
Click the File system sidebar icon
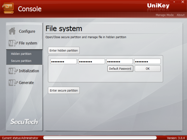(x=13, y=43)
